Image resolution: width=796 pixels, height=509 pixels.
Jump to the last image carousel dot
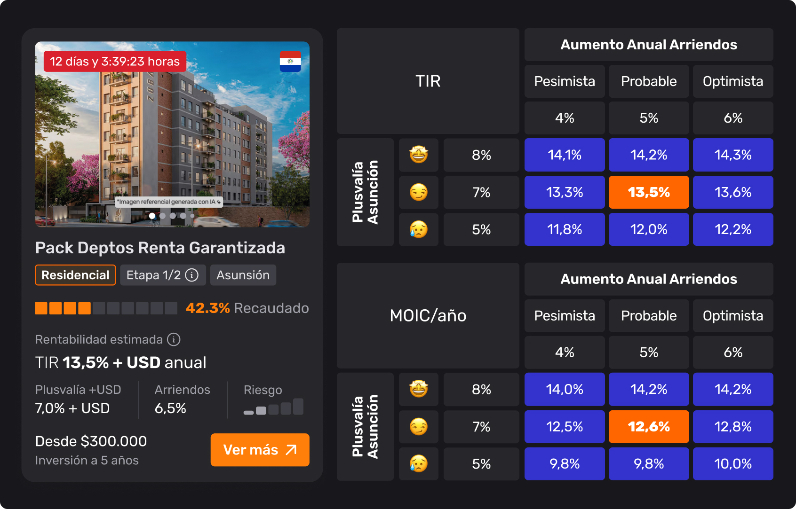coord(192,216)
